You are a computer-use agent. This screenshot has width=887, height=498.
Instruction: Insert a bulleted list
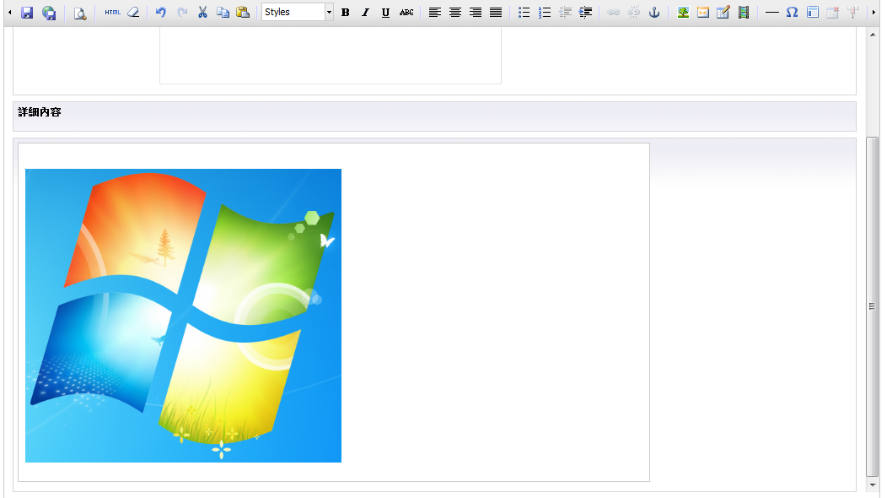click(524, 12)
